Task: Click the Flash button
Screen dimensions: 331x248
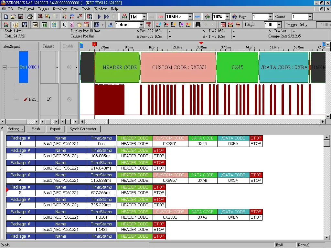Action: 36,129
